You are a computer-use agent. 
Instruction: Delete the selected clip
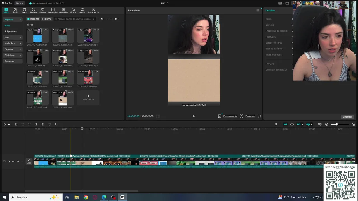pyautogui.click(x=50, y=125)
